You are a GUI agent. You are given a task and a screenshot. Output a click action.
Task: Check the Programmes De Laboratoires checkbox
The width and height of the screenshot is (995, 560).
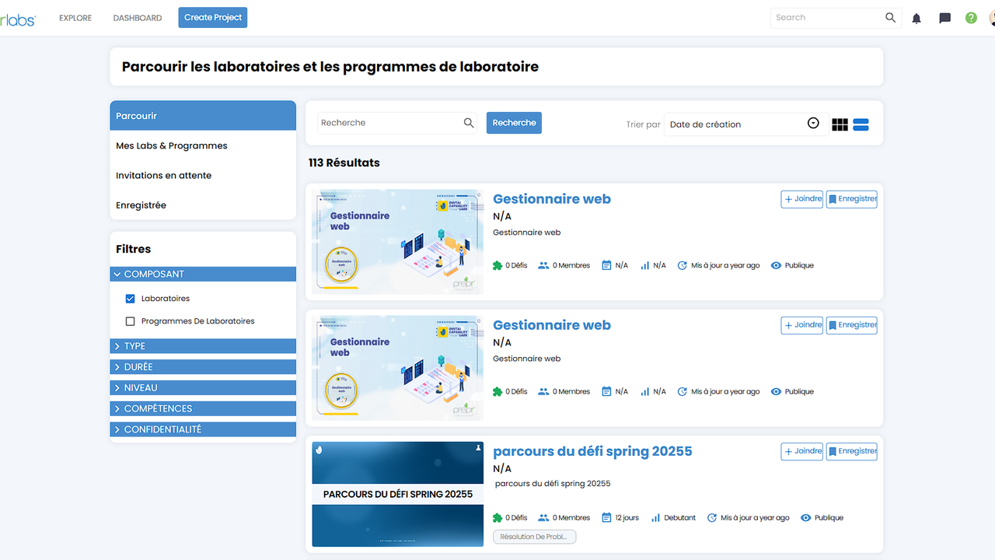pos(130,321)
